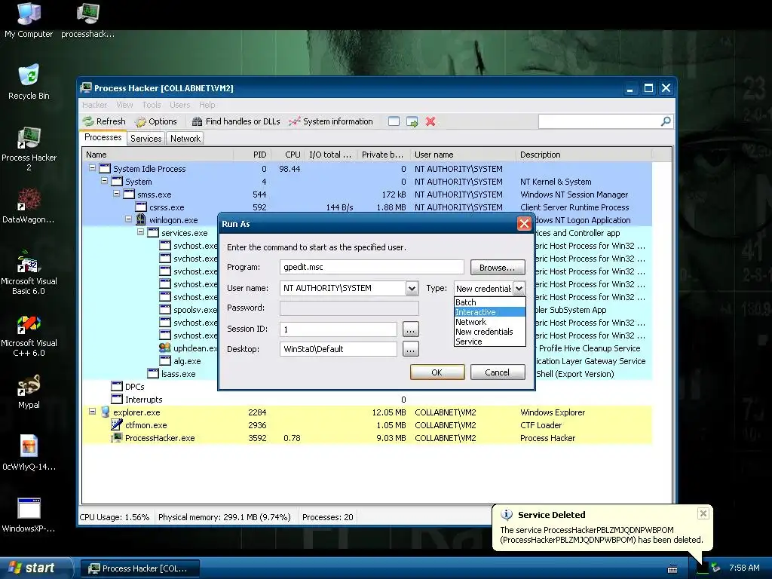
Task: Close the Run As dialog
Action: point(525,223)
